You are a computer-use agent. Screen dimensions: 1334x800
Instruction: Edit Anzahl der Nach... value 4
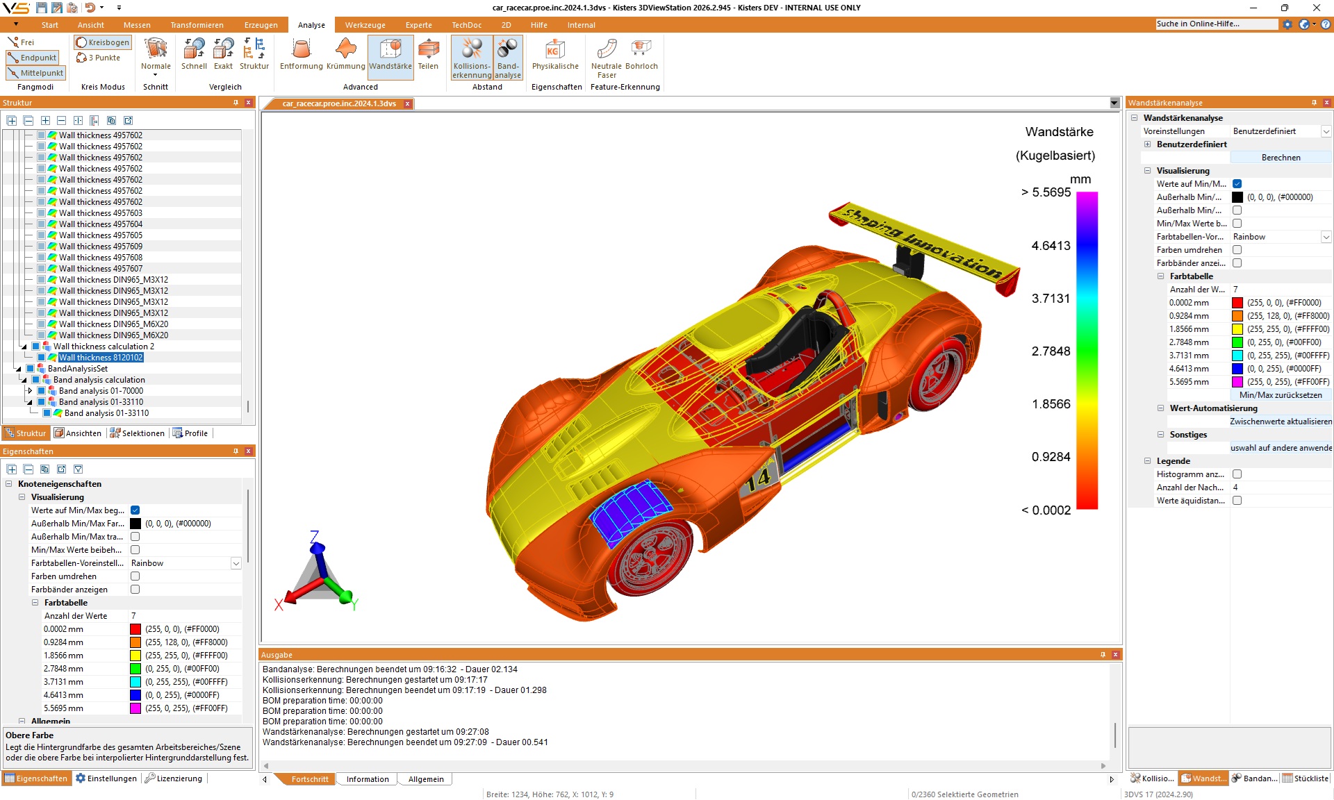click(x=1281, y=487)
